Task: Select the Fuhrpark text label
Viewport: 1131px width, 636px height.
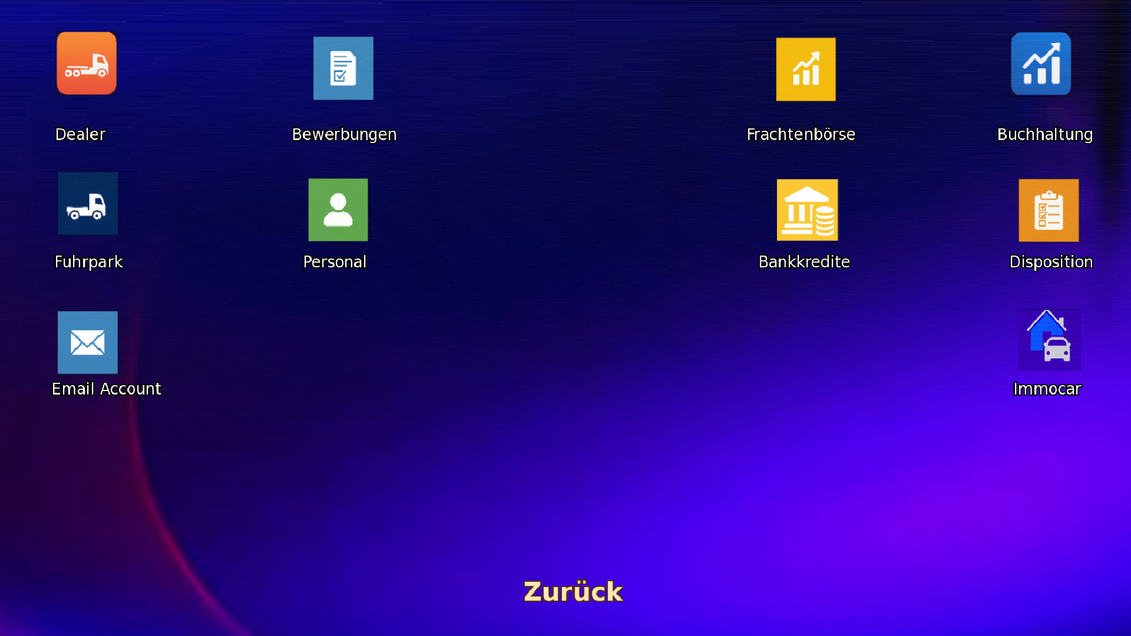Action: coord(88,262)
